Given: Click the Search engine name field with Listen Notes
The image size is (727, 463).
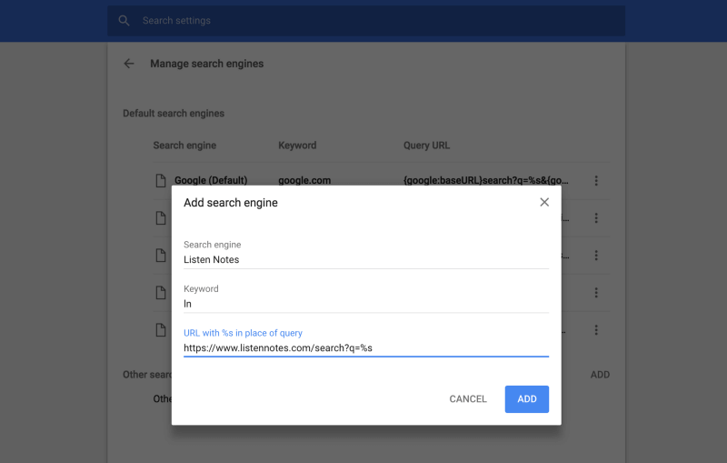Looking at the screenshot, I should (x=366, y=260).
